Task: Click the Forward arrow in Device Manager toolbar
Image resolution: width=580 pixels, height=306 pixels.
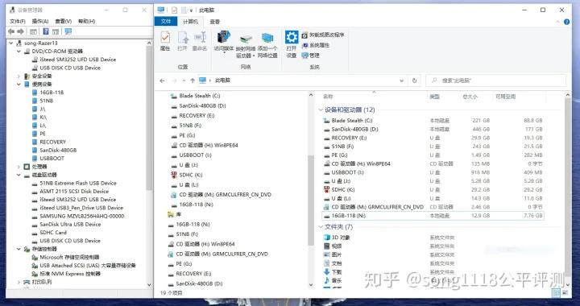Action: [x=21, y=31]
